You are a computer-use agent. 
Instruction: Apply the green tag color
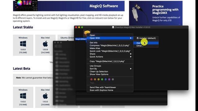(102, 79)
